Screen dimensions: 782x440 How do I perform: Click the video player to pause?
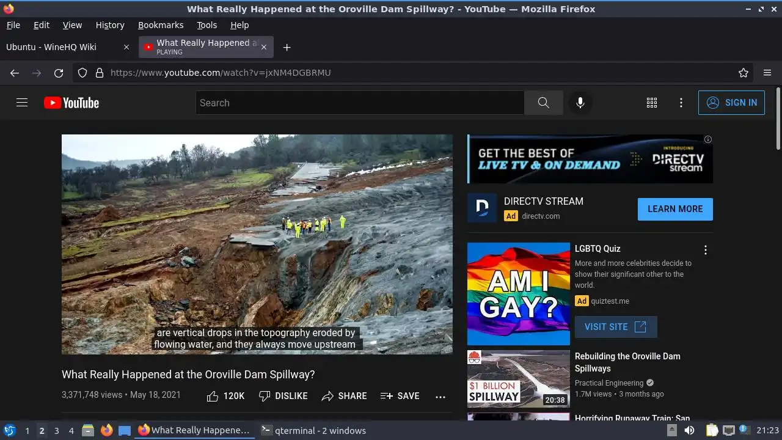click(x=257, y=244)
